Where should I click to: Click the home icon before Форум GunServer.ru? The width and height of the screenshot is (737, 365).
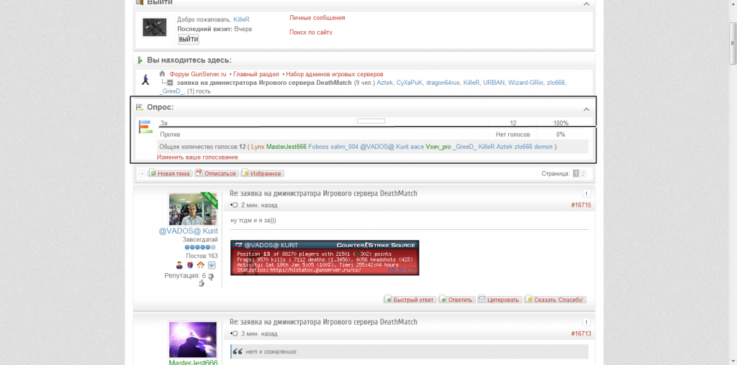pyautogui.click(x=163, y=74)
